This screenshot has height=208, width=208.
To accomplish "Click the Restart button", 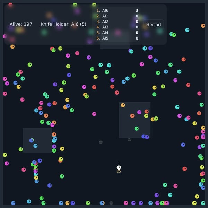I will point(153,24).
